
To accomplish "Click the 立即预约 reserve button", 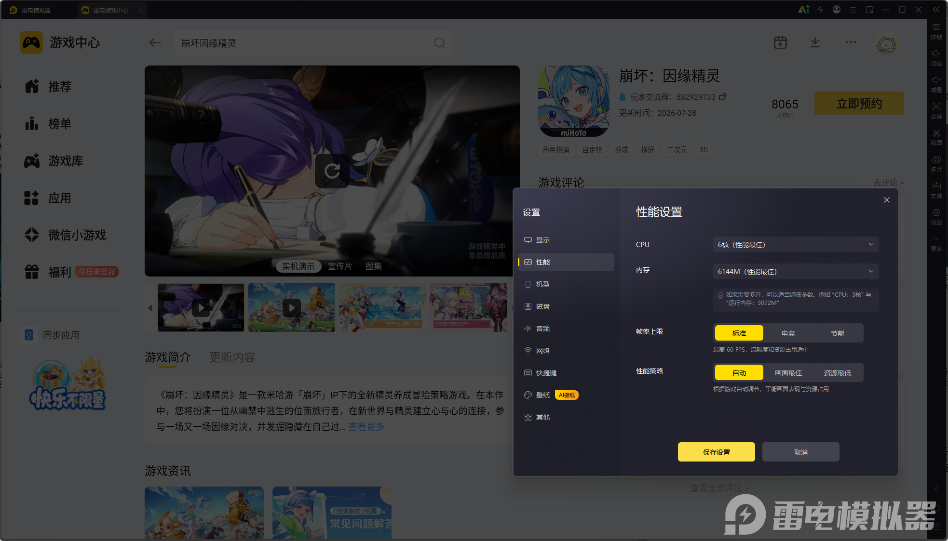I will (859, 104).
